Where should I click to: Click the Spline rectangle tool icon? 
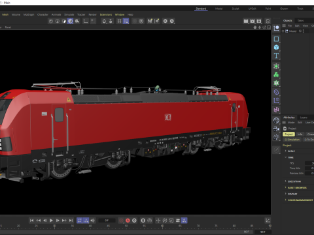point(276,39)
